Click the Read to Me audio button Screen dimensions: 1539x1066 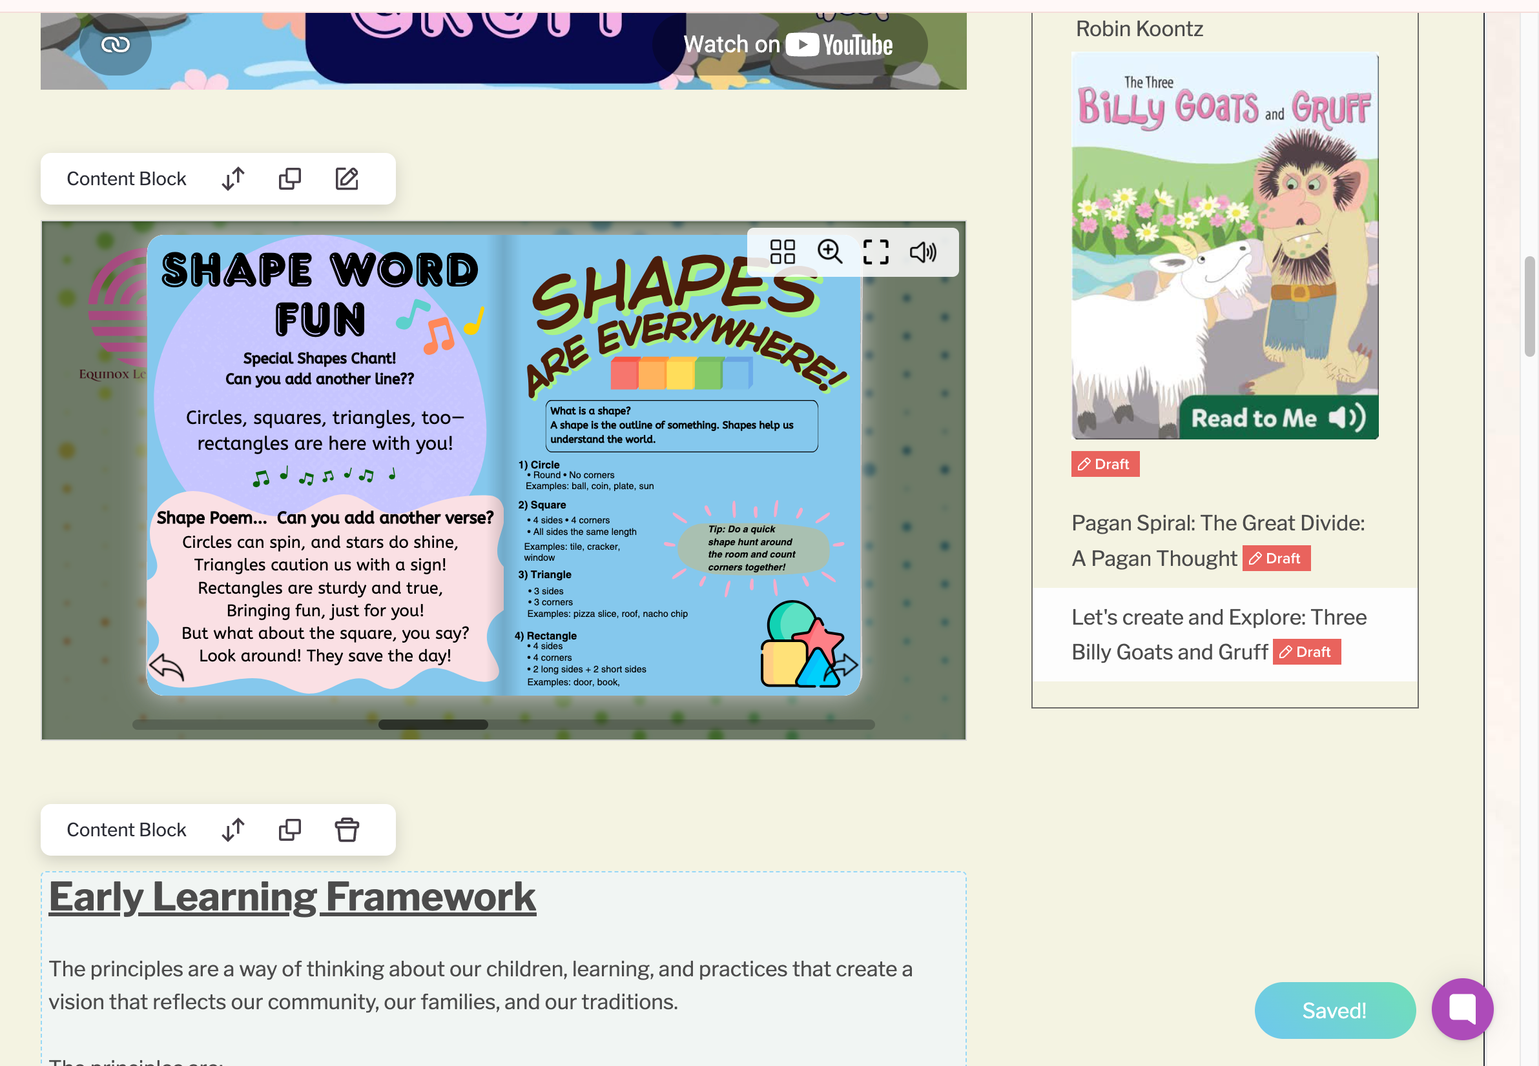(x=1277, y=418)
